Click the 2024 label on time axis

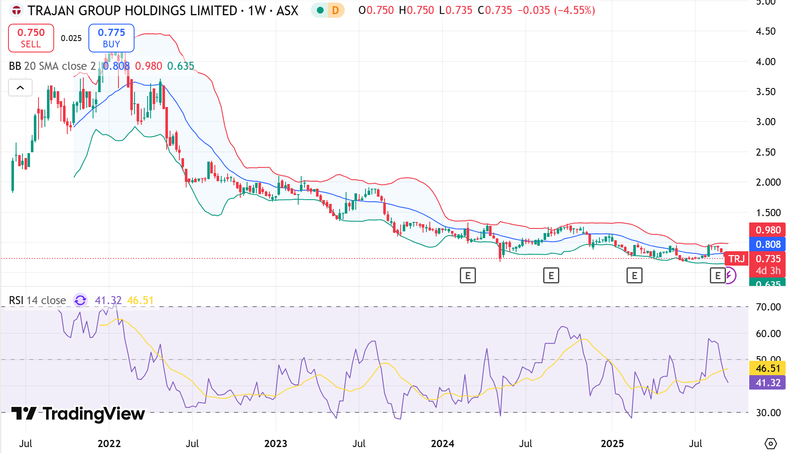[442, 444]
